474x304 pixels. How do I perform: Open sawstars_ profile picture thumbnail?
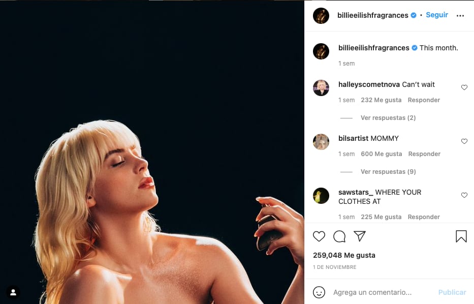(x=321, y=195)
